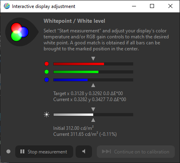180x163 pixels.
Task: Click the down arrow marker above RGB bars
Action: pos(93,59)
